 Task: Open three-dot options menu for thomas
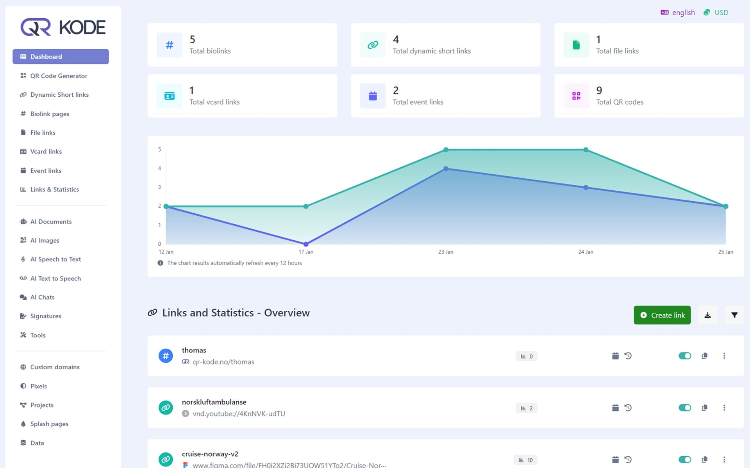(x=724, y=356)
